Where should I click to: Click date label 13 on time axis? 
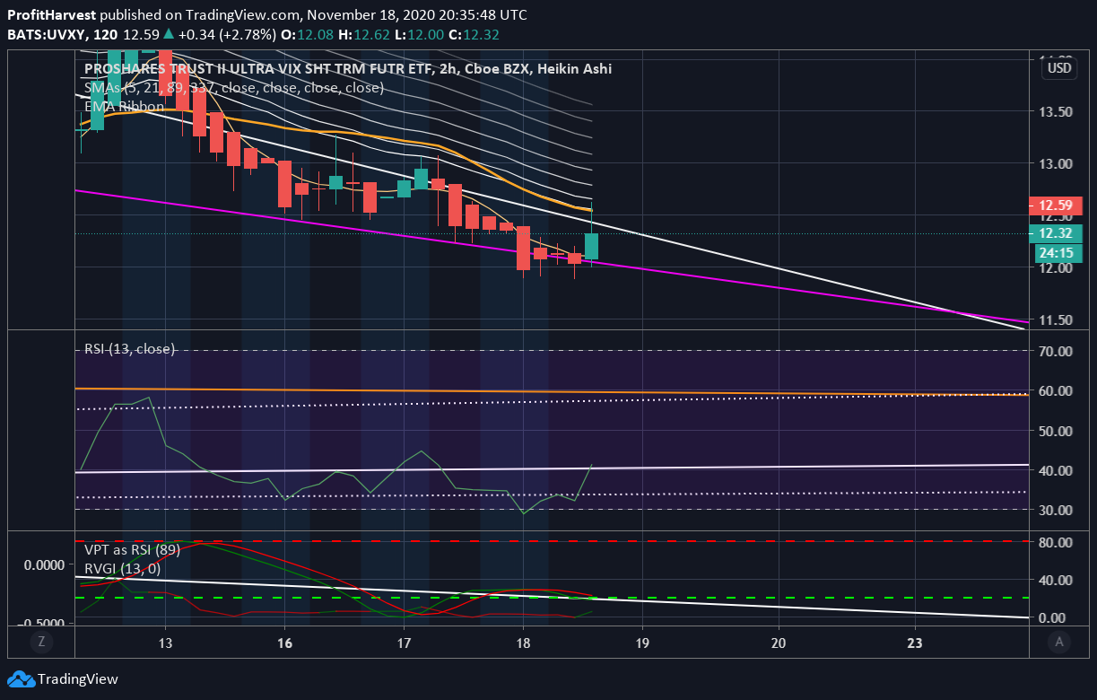[x=165, y=643]
